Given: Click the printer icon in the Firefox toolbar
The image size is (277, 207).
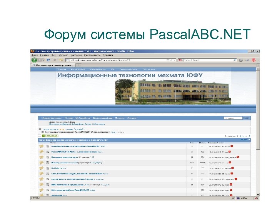Looking at the screenshot, I should click(x=240, y=60).
